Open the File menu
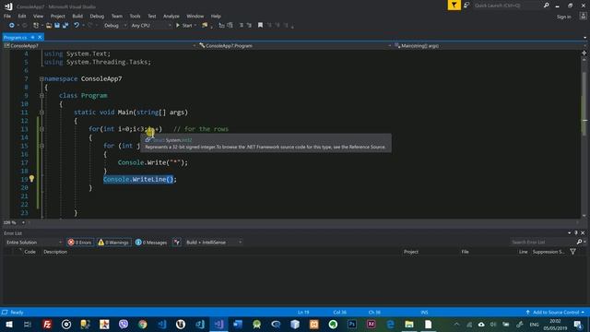 (7, 17)
